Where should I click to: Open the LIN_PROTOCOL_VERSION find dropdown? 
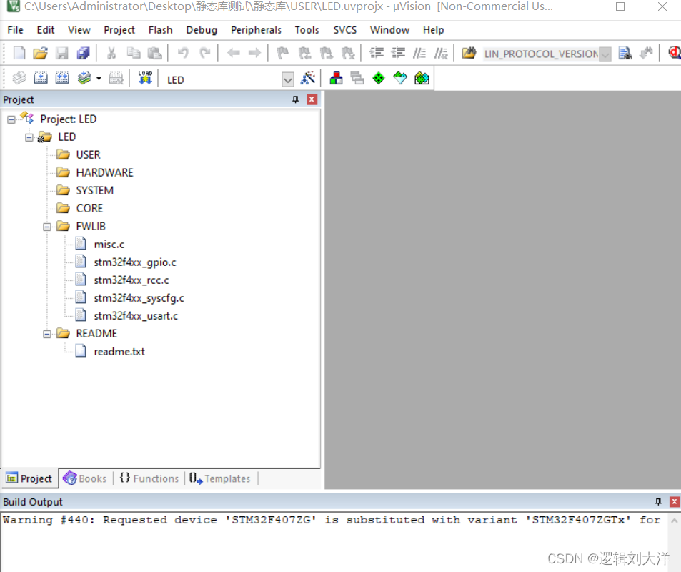tap(605, 54)
